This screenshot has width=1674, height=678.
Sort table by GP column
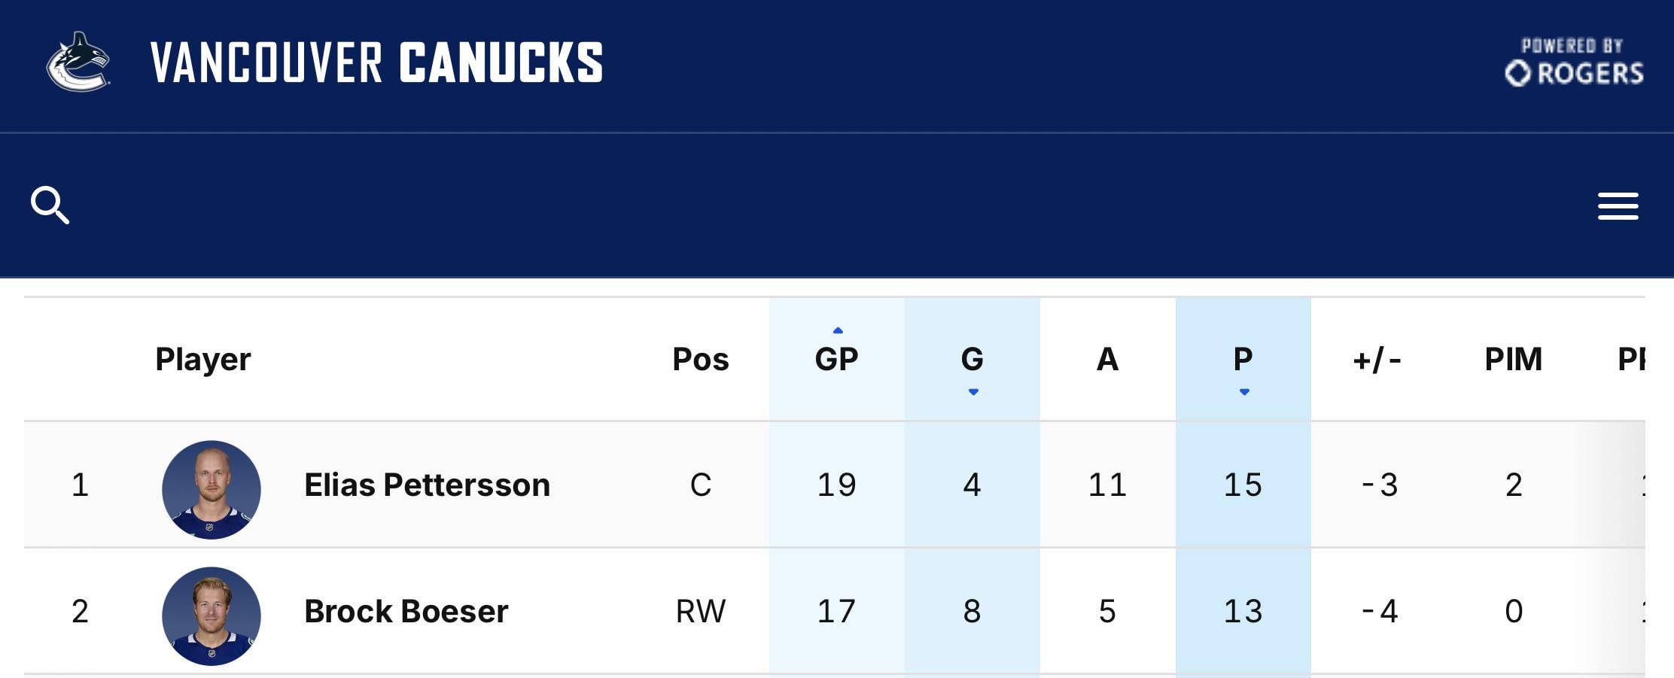pos(836,359)
